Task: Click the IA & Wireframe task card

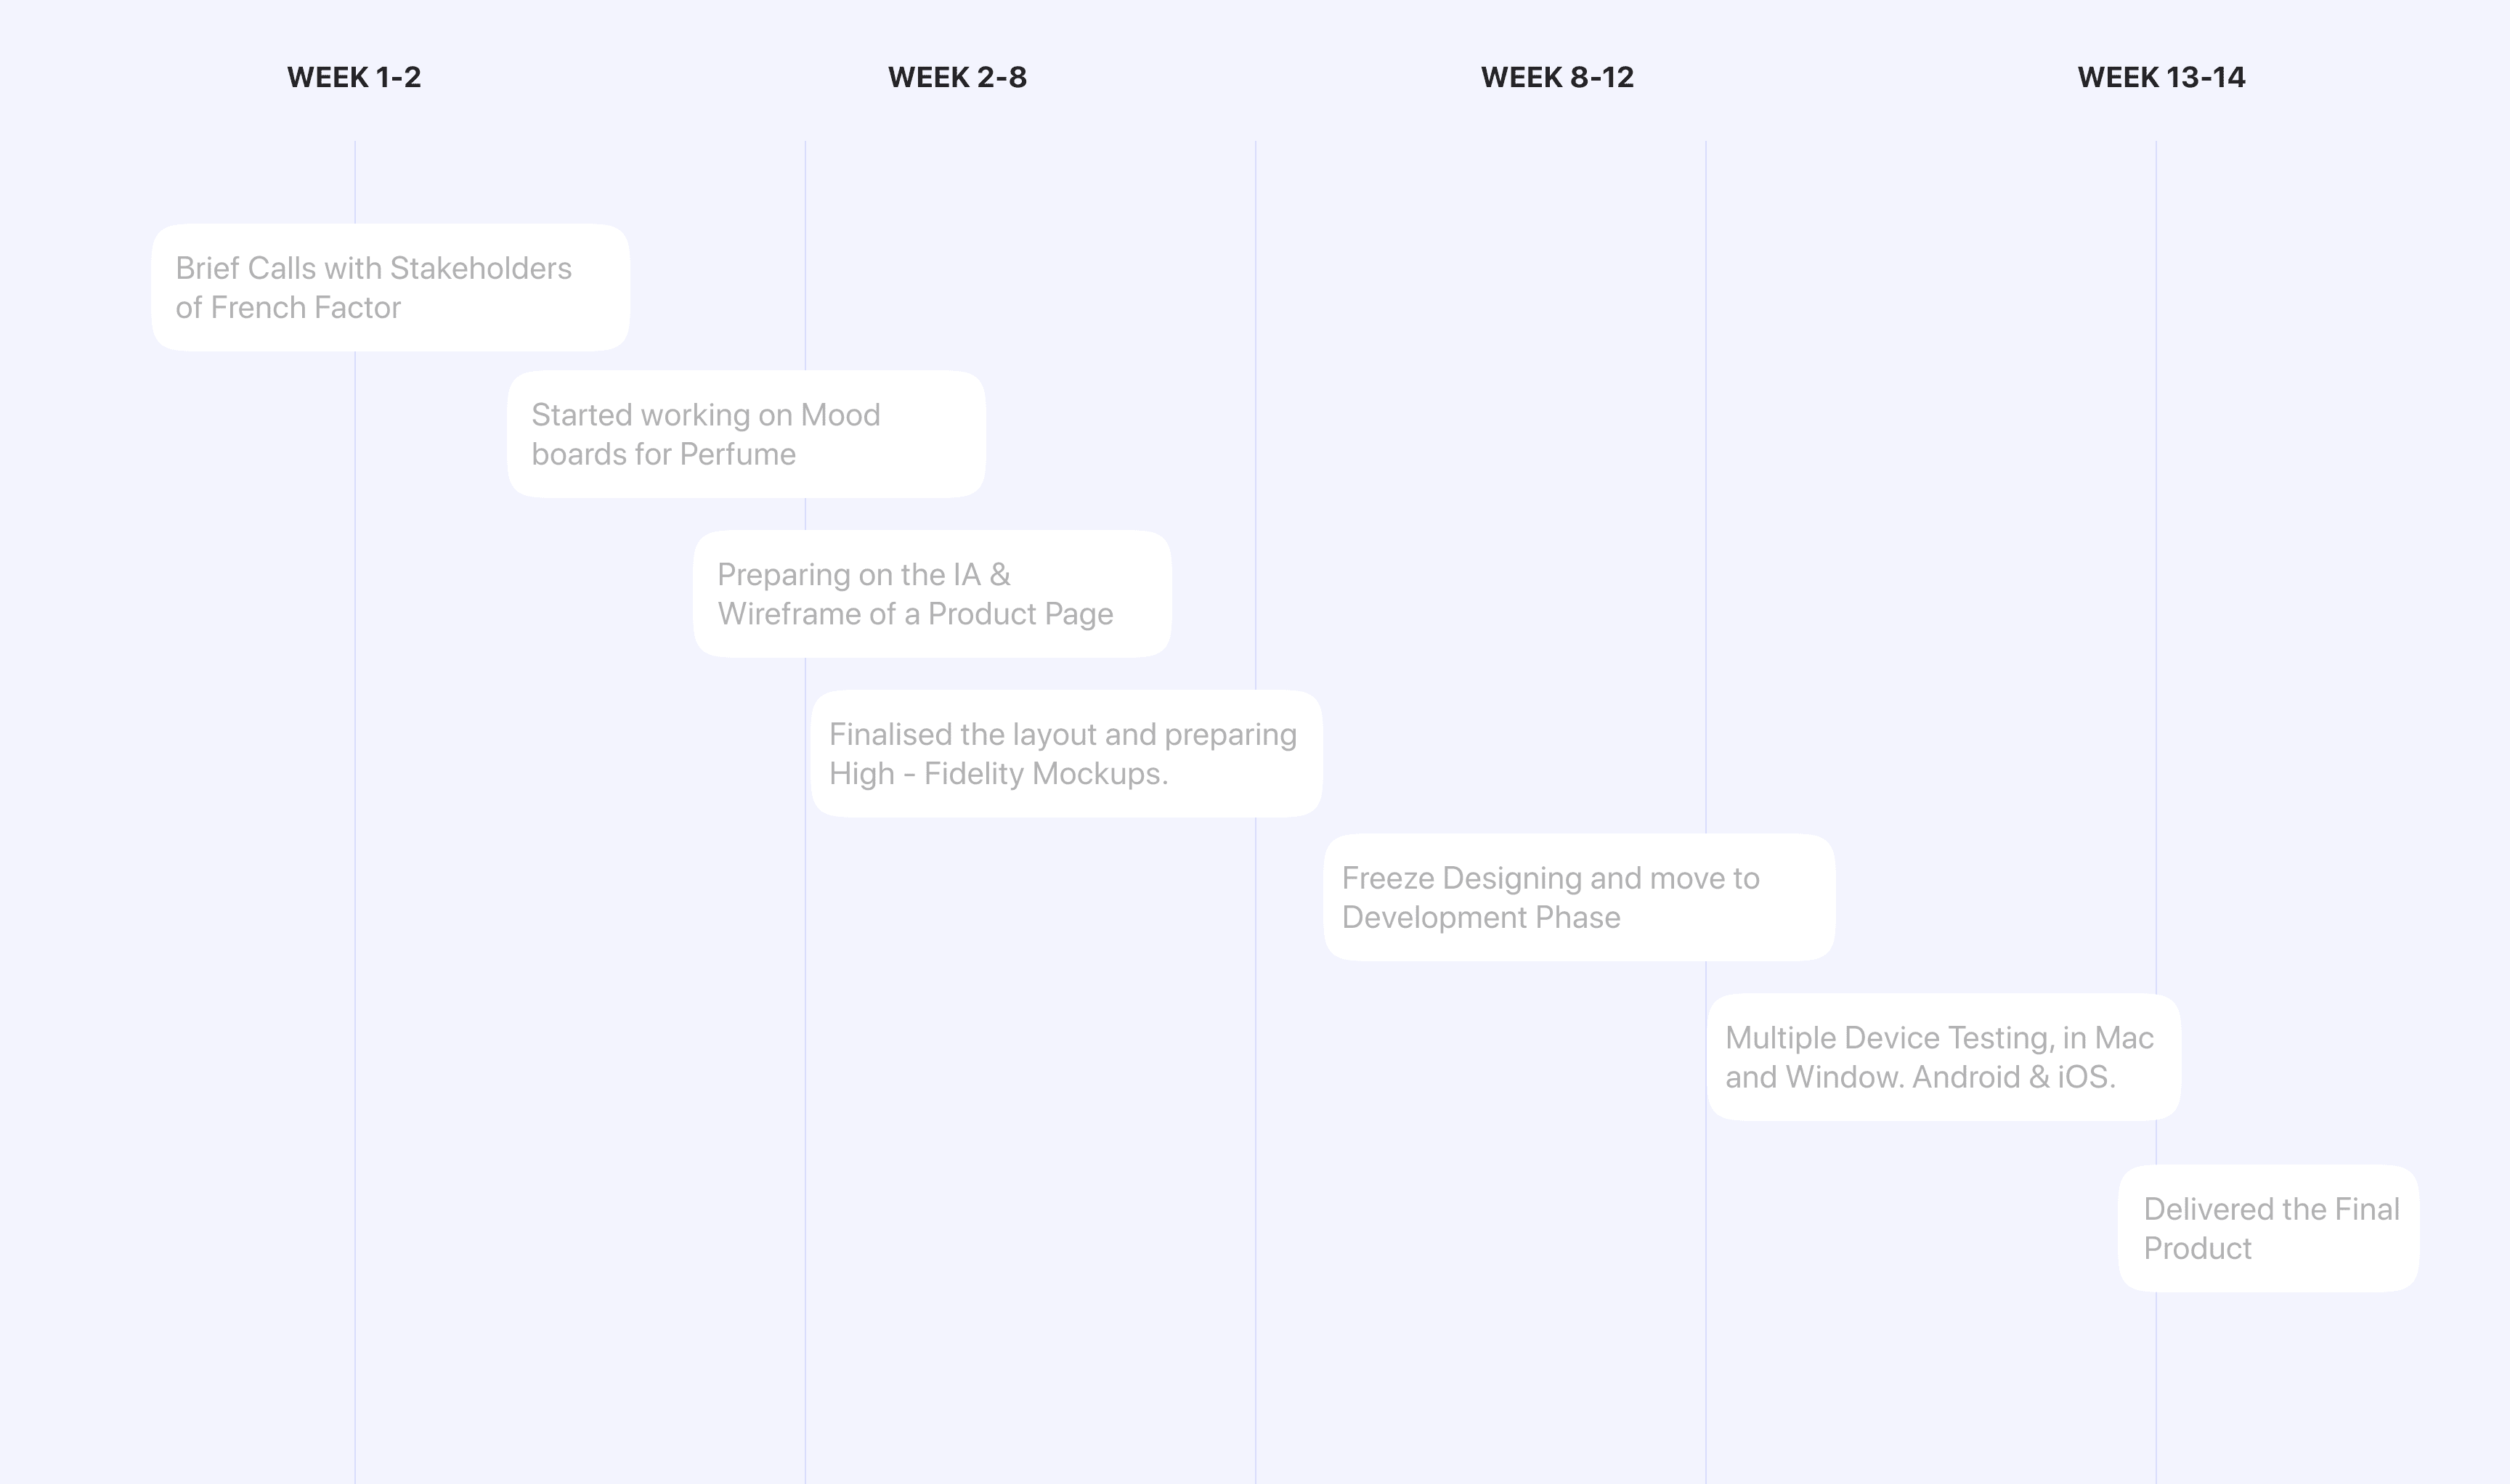Action: pos(933,594)
